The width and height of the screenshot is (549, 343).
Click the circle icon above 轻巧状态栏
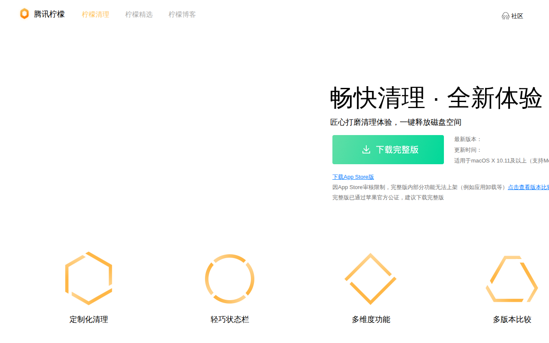coord(229,279)
